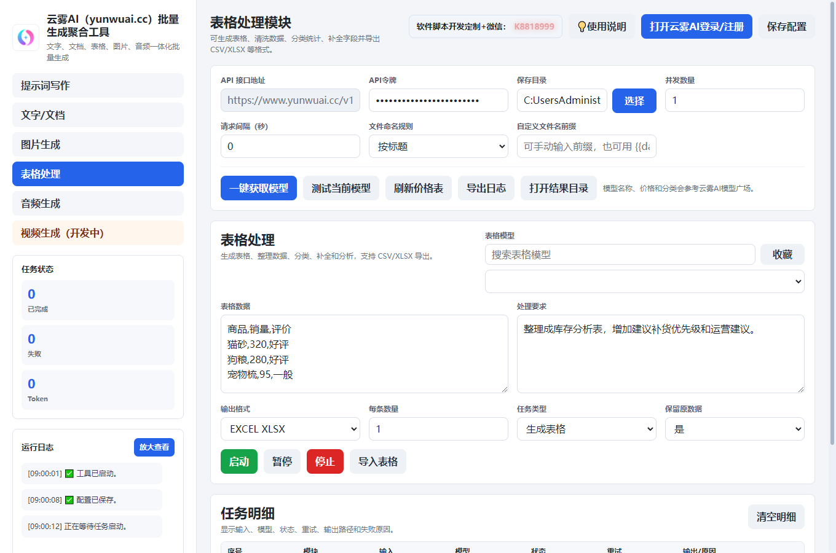Open the 提示词写作 module
The height and width of the screenshot is (553, 836).
point(98,85)
